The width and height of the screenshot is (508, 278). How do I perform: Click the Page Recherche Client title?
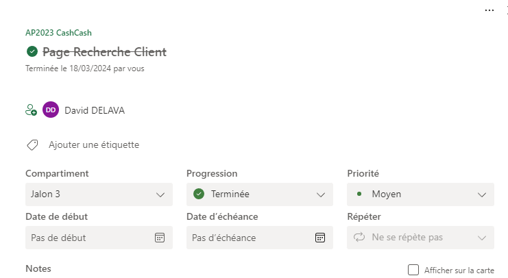pos(104,51)
